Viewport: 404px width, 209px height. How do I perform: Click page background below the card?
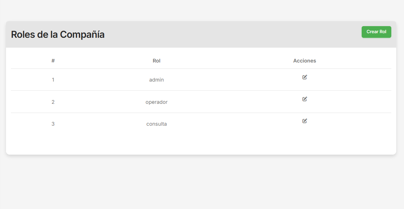tap(201, 182)
